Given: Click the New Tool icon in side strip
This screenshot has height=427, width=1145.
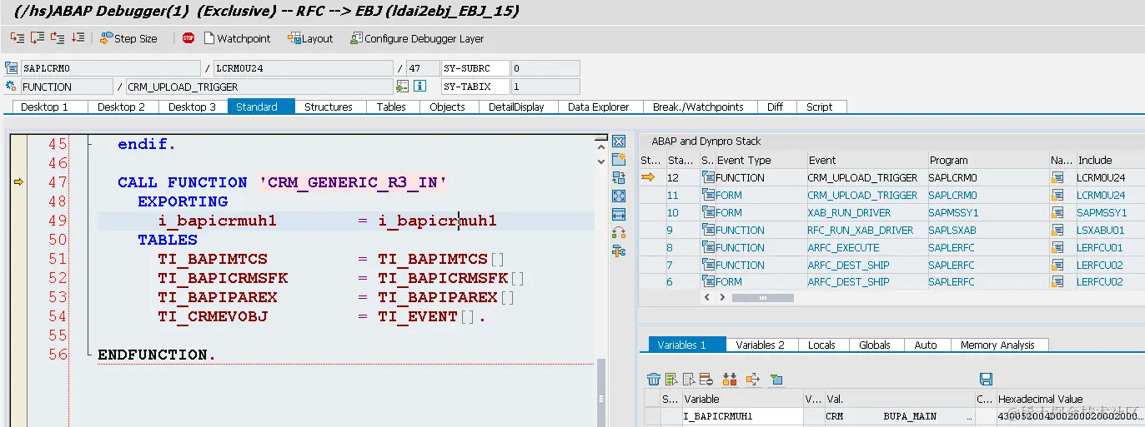Looking at the screenshot, I should pyautogui.click(x=619, y=159).
